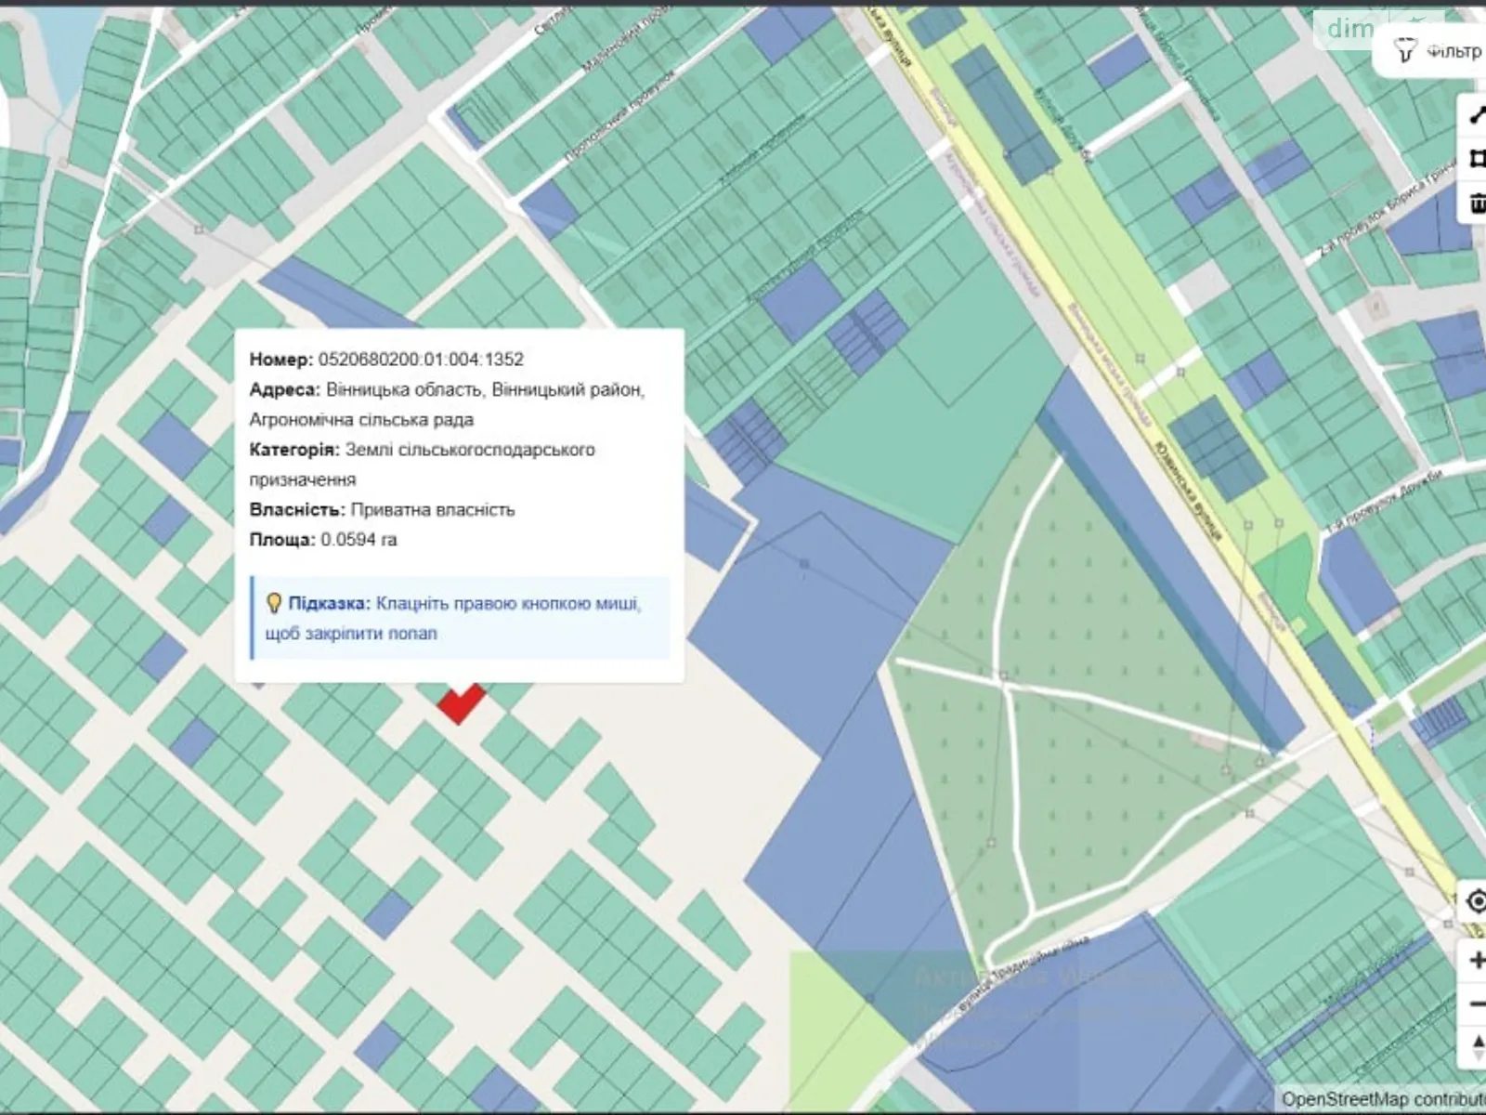This screenshot has height=1115, width=1486.
Task: Toggle the Фільтр panel open
Action: pyautogui.click(x=1438, y=53)
